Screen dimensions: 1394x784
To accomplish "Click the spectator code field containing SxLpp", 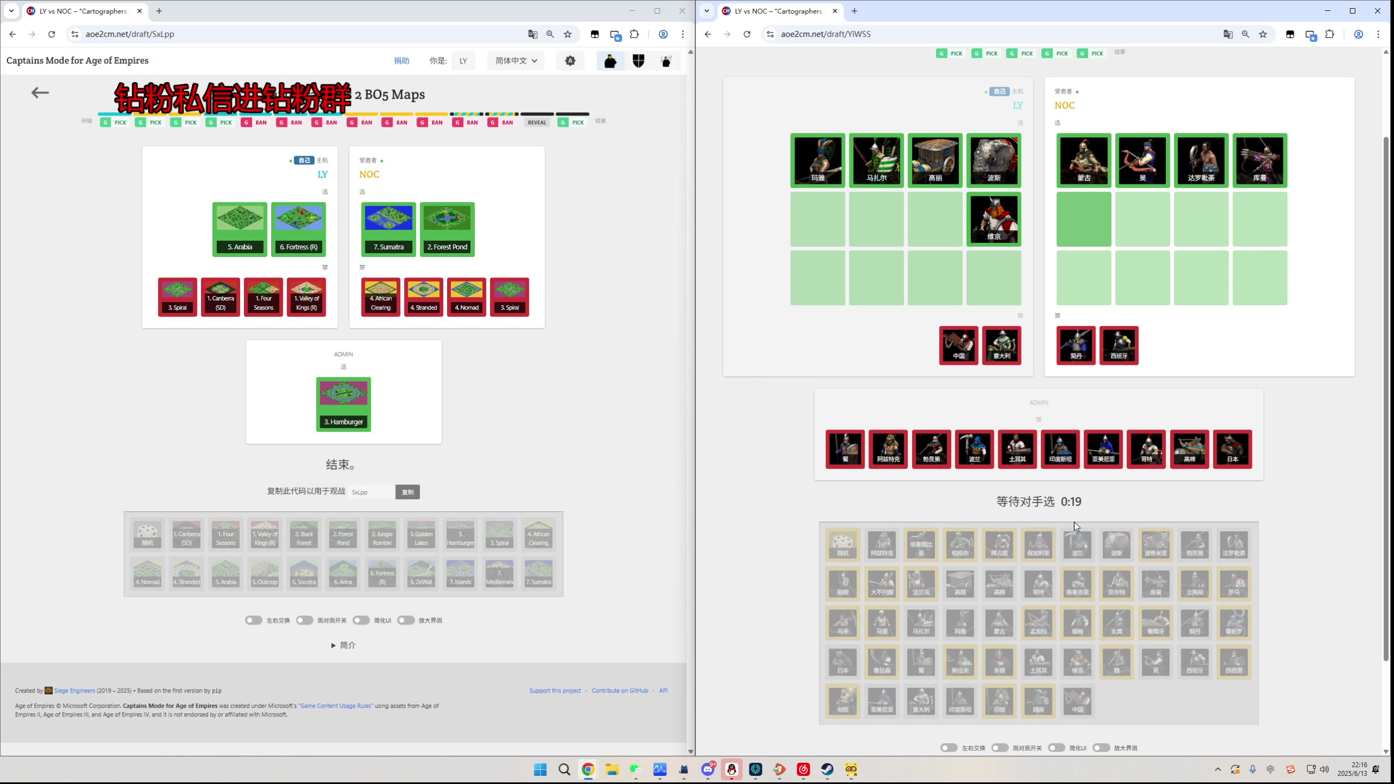I will pos(371,492).
